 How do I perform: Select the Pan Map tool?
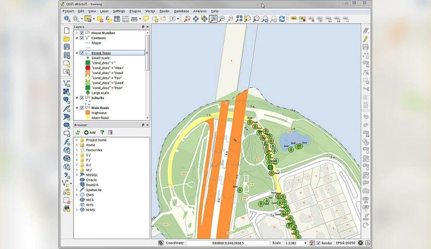point(196,19)
